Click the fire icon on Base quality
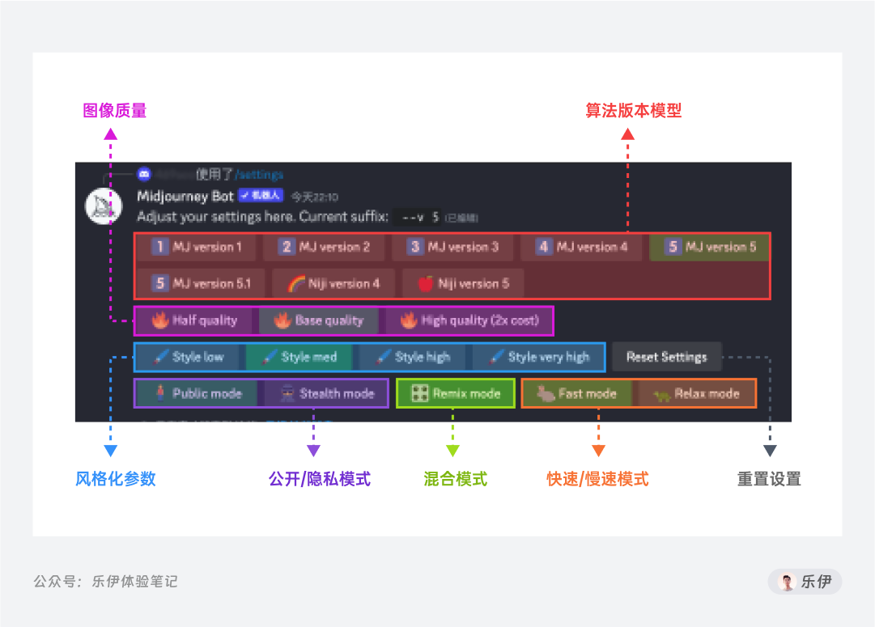Screen dimensions: 875x627 [282, 320]
